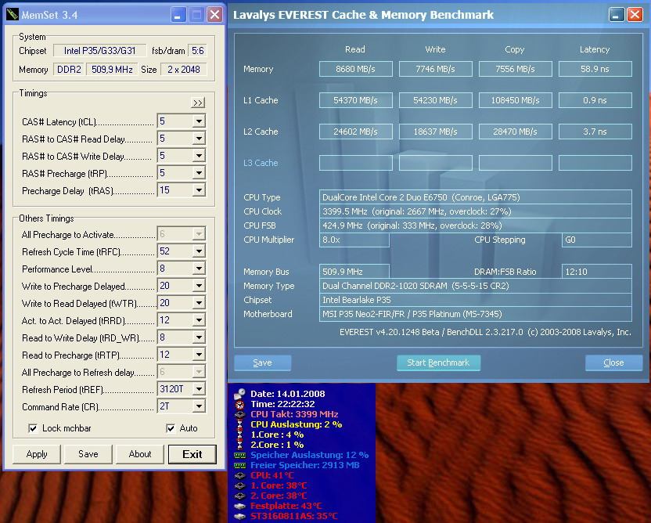Click the L2 Cache Write 18637 MB/s field
Viewport: 651px width, 523px height.
click(436, 132)
